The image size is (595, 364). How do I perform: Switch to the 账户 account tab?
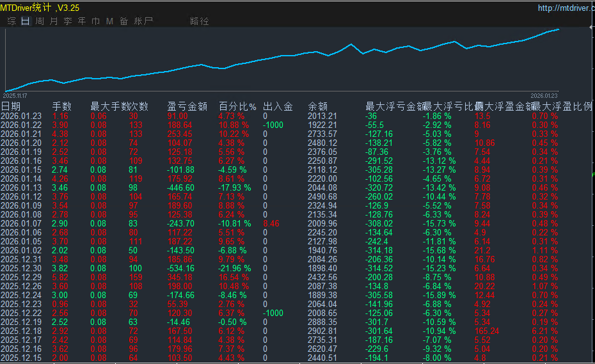pyautogui.click(x=143, y=21)
